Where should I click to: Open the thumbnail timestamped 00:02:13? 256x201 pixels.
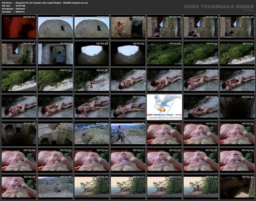point(55,107)
